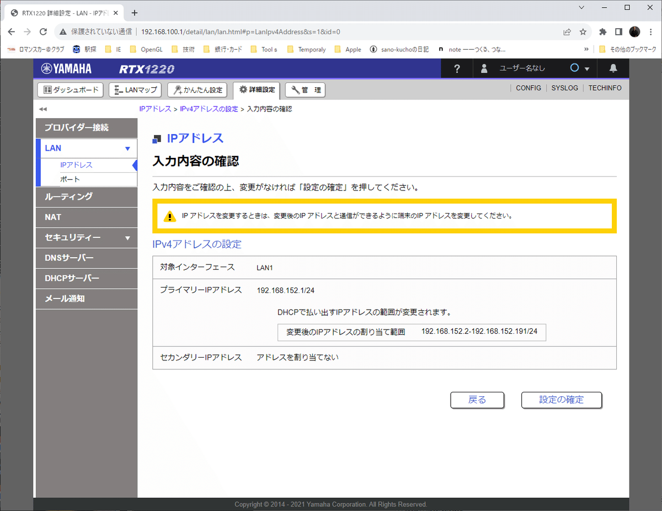The height and width of the screenshot is (511, 662).
Task: Click the YAMAHA logo
Action: click(x=66, y=69)
